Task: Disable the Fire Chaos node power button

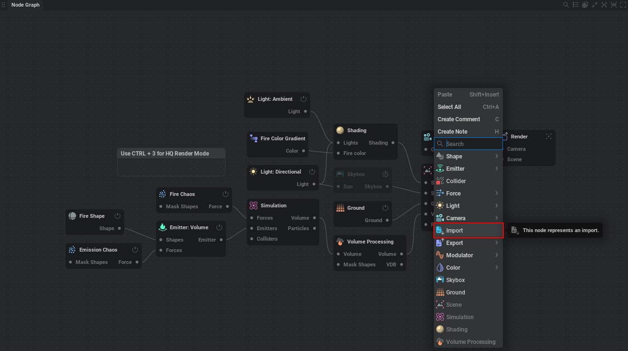Action: (226, 194)
